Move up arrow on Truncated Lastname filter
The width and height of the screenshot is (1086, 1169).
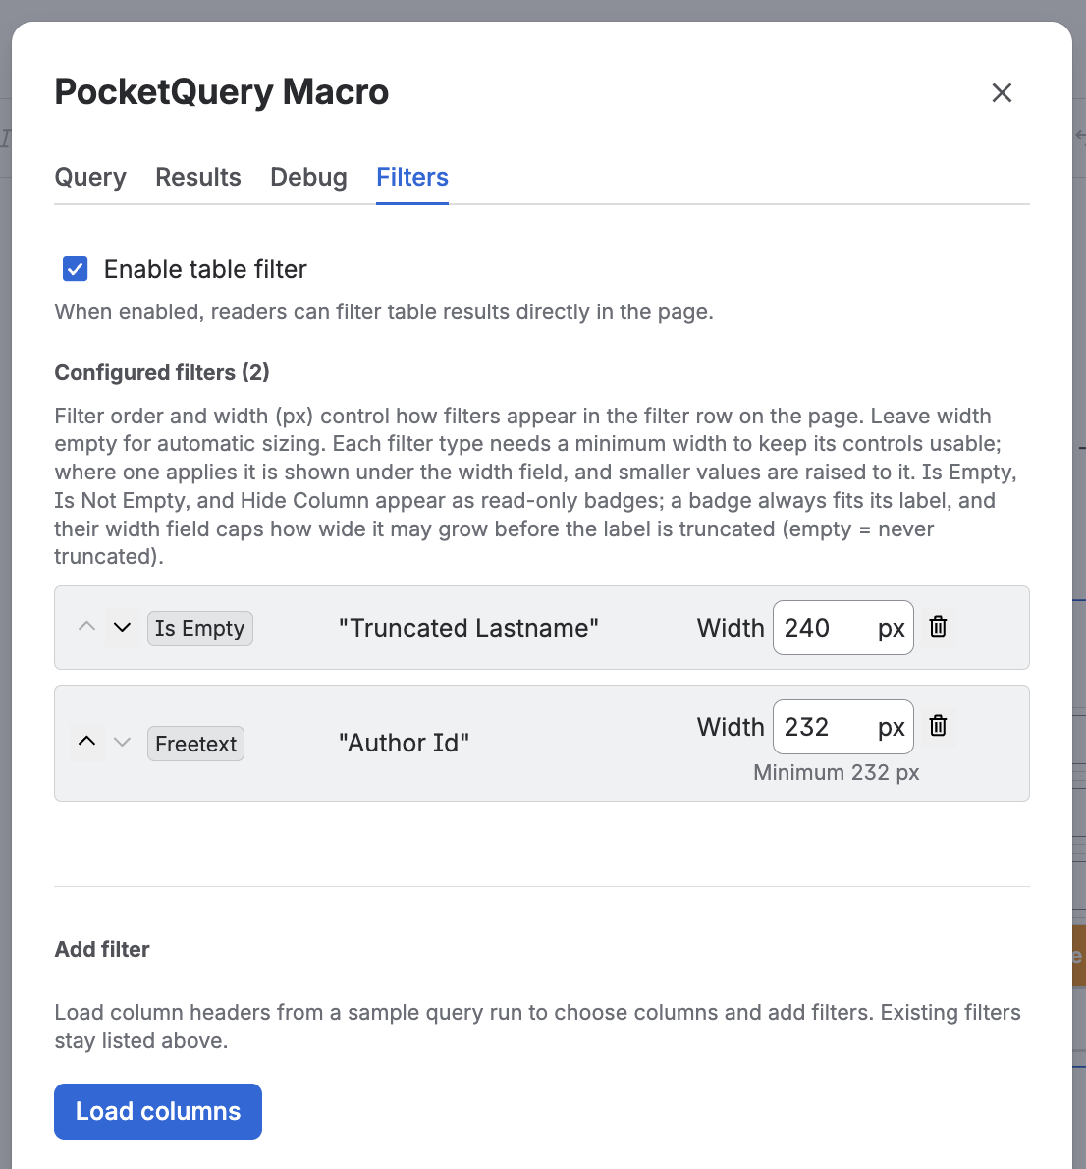coord(87,627)
